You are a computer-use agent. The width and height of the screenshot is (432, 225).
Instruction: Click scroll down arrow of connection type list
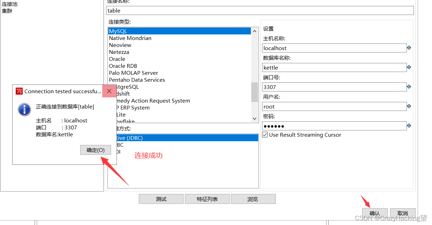(x=255, y=119)
